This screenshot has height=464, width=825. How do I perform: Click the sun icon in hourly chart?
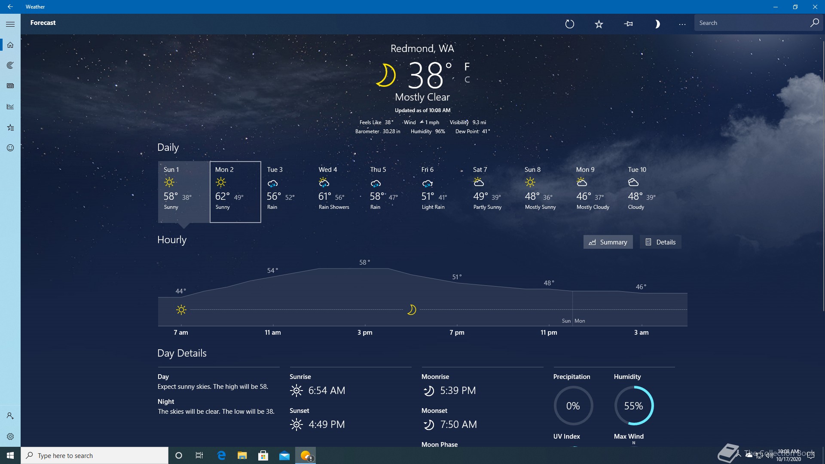[x=181, y=310]
